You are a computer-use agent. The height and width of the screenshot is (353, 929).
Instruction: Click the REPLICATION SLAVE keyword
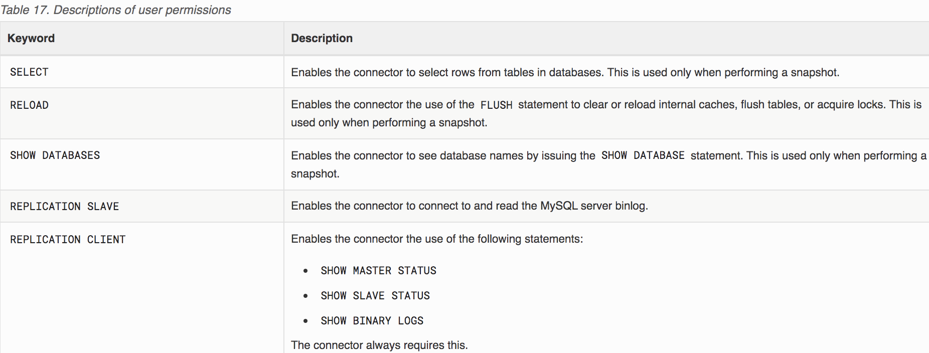click(x=65, y=207)
